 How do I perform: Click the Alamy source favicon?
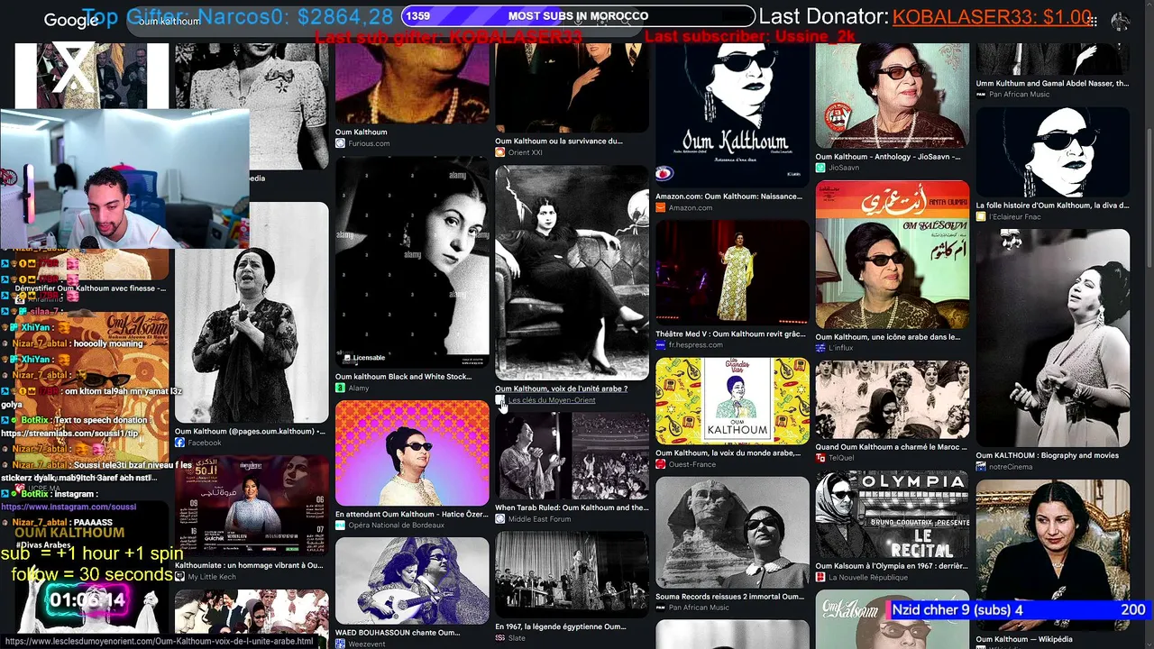pos(340,388)
